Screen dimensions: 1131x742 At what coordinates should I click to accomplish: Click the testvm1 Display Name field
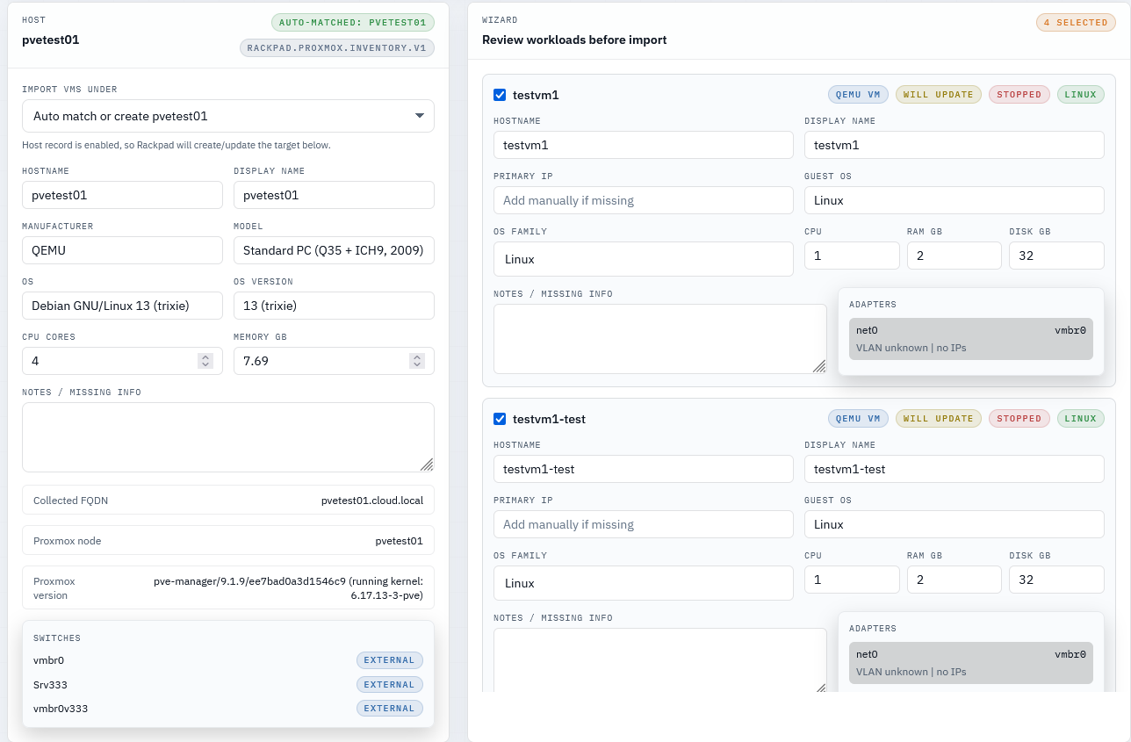tap(955, 145)
